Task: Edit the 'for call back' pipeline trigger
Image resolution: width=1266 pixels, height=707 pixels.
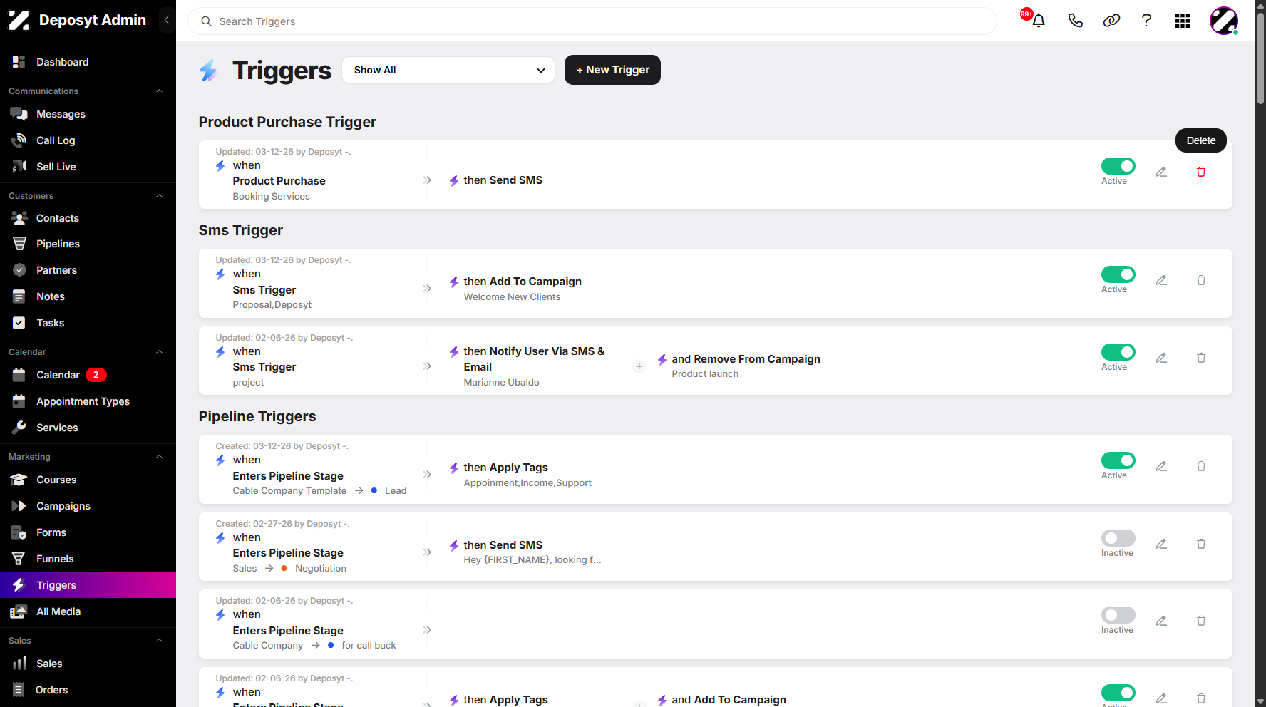Action: pos(1161,621)
